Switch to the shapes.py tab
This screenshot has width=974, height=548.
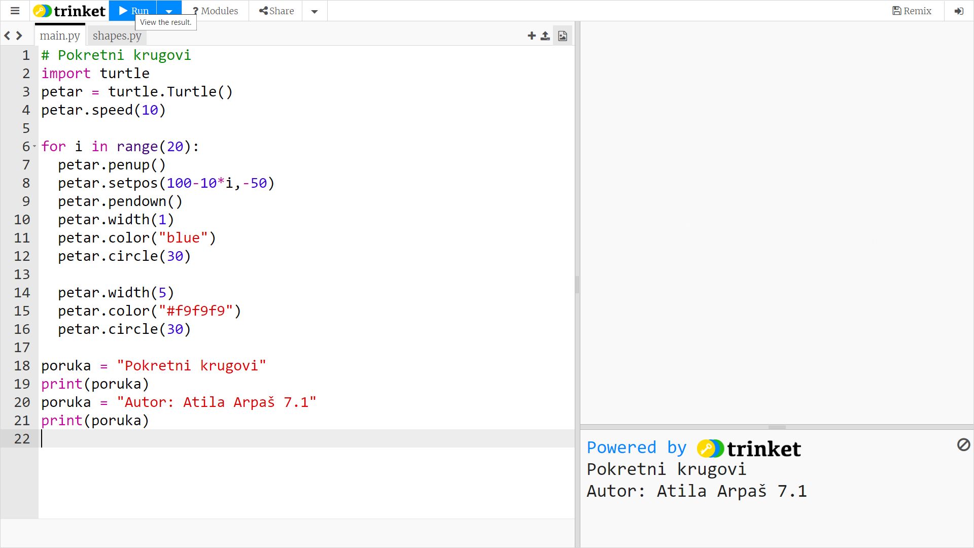click(x=117, y=36)
